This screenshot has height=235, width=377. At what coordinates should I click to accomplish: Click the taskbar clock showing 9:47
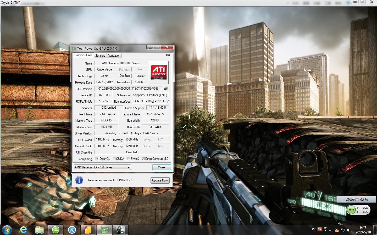(x=363, y=230)
